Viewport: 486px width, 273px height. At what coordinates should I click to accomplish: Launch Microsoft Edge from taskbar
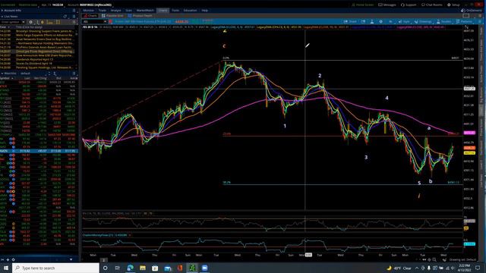click(x=130, y=268)
